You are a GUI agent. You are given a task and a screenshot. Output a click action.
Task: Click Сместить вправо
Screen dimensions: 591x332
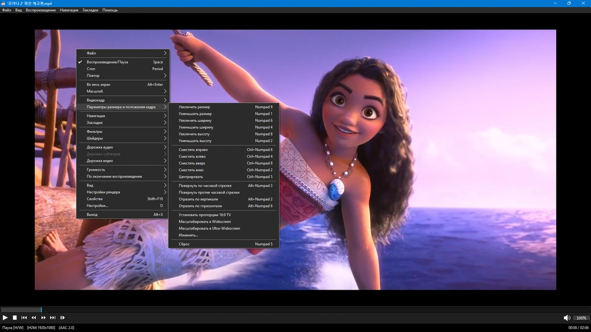click(x=224, y=150)
